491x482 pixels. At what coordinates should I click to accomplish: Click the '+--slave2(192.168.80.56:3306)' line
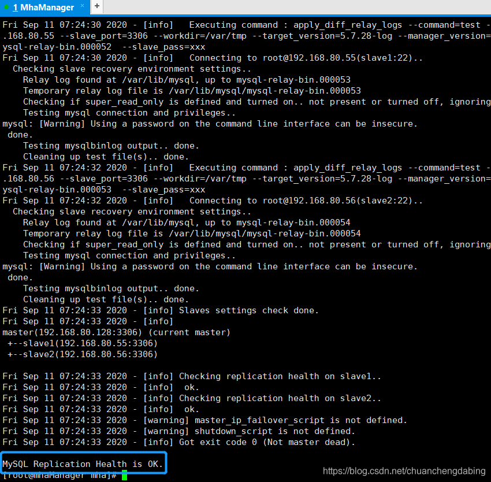pos(83,354)
